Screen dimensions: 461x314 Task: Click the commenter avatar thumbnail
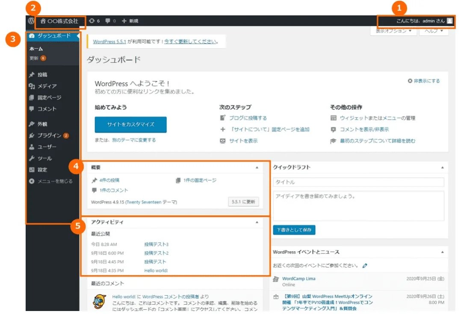click(99, 302)
